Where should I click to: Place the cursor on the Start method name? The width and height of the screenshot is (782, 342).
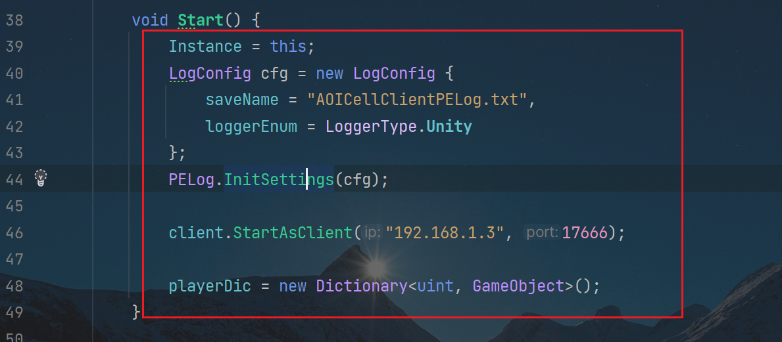201,20
